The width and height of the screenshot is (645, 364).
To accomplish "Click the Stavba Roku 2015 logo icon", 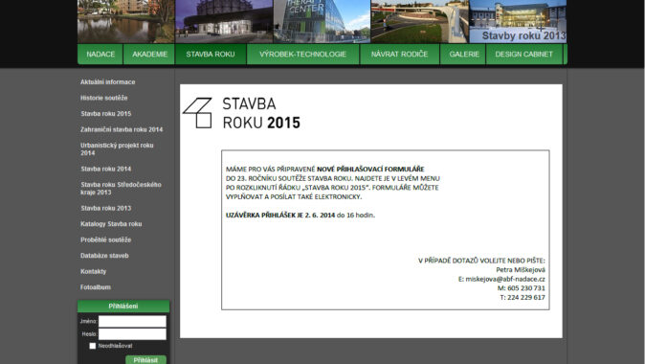I will 197,113.
